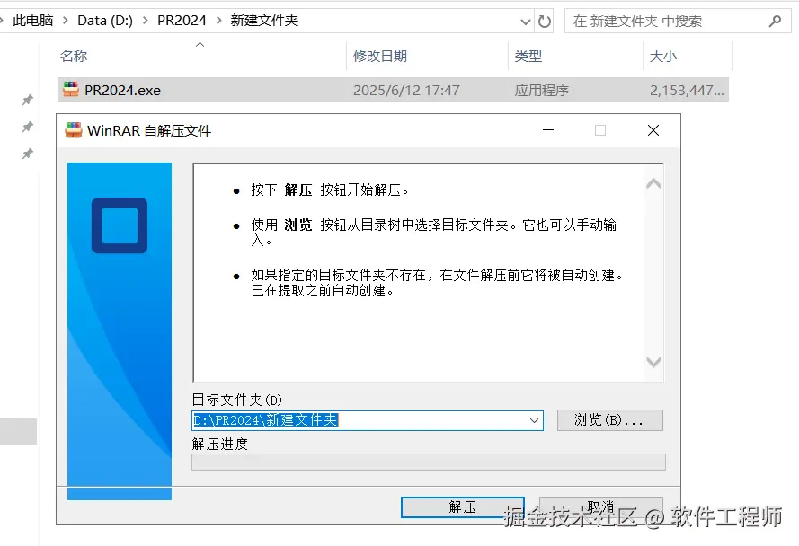
Task: Click the 2,153,447... size cell
Action: pos(687,90)
